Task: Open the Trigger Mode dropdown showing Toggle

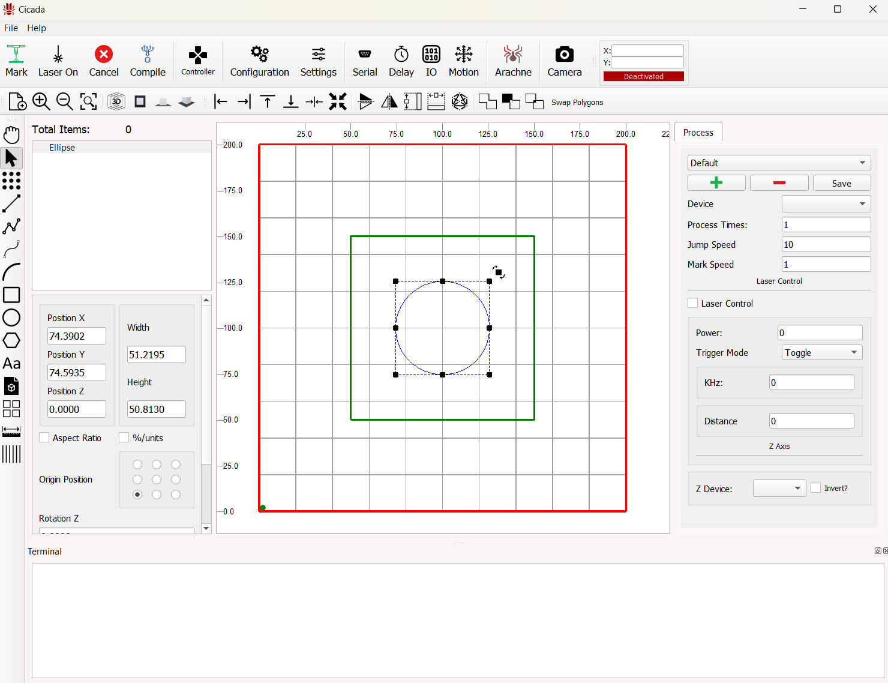Action: point(821,352)
